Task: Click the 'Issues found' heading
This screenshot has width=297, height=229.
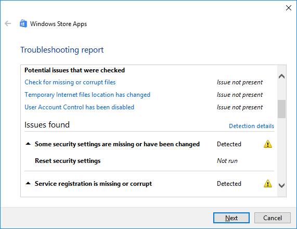Action: 47,125
